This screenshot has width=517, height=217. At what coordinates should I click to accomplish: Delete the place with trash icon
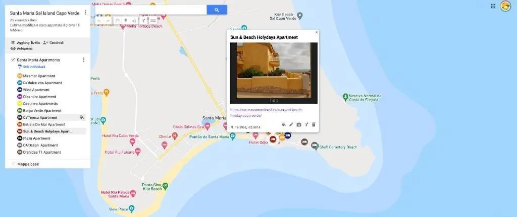[x=314, y=124]
